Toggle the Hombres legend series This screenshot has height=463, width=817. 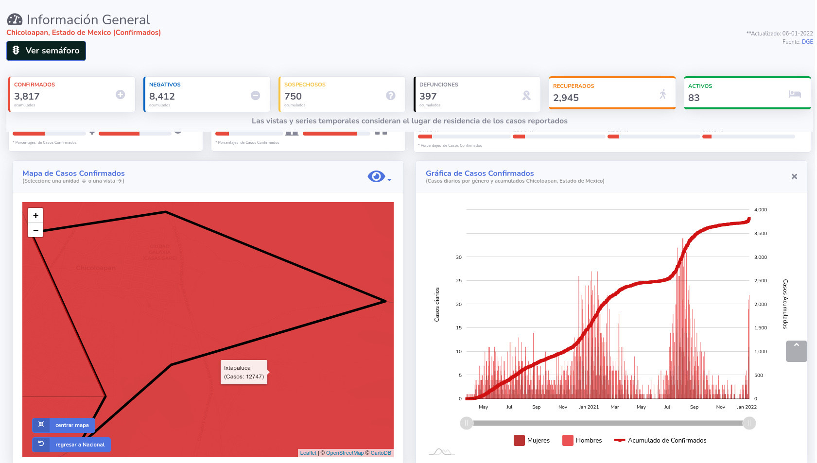pos(582,440)
